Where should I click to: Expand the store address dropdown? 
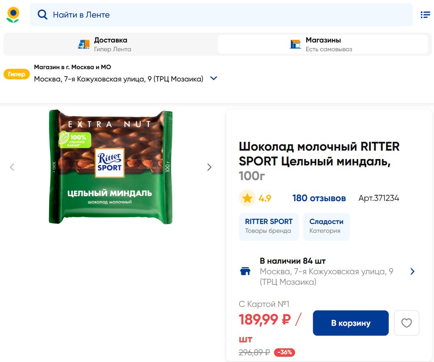(214, 79)
